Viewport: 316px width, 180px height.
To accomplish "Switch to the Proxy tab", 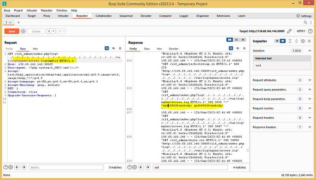I will click(x=47, y=16).
